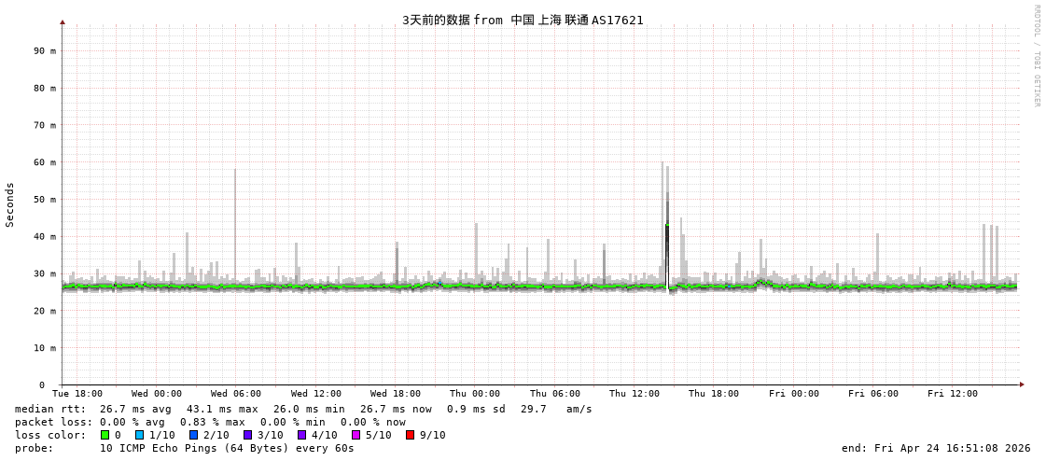Click the end timestamp text
1046x461 pixels.
pyautogui.click(x=936, y=448)
